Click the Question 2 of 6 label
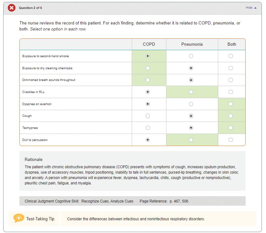The height and width of the screenshot is (233, 266). click(30, 8)
